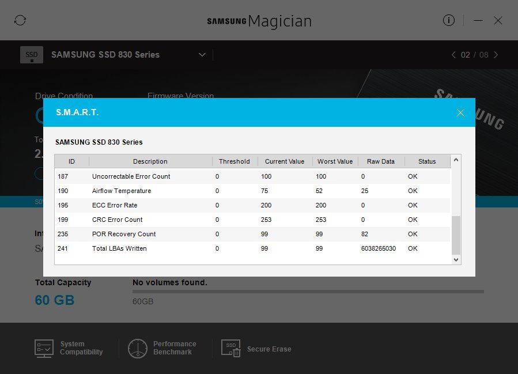Go to next drive with right chevron
This screenshot has height=374, width=518.
click(496, 55)
